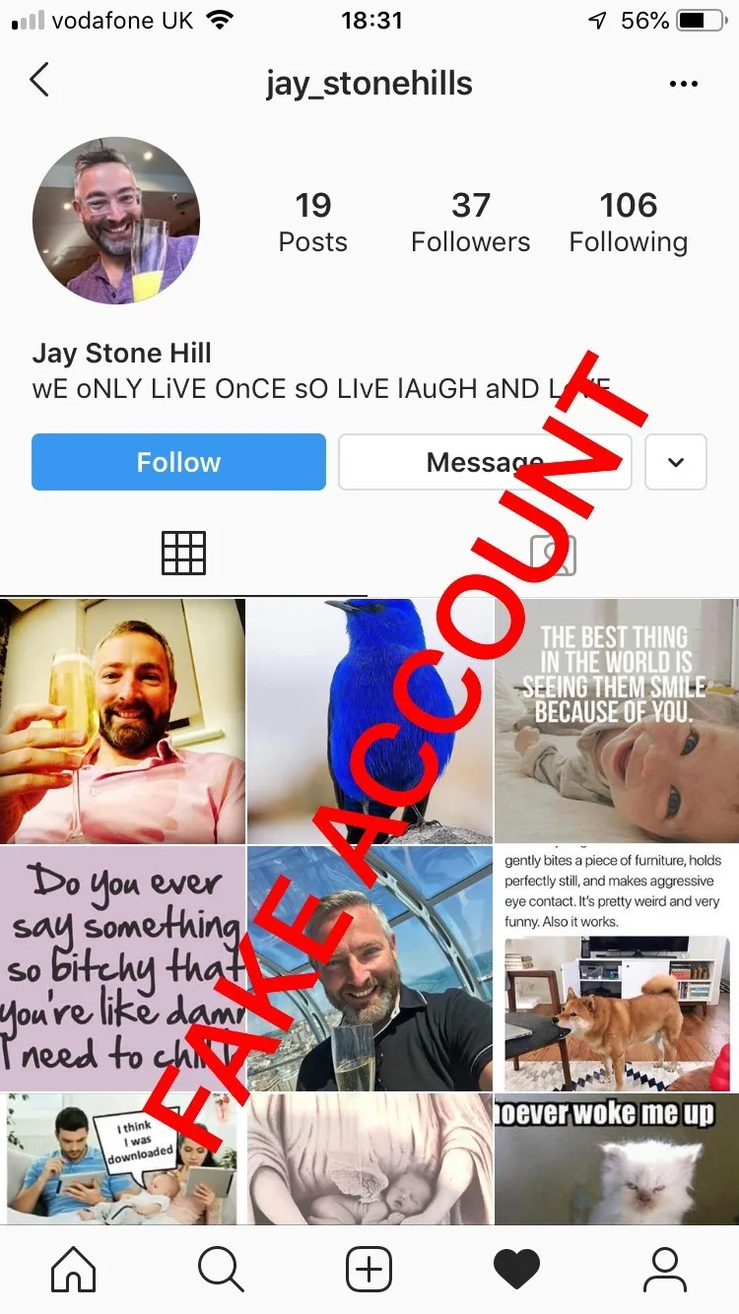The height and width of the screenshot is (1314, 739).
Task: View the 37 Followers list
Action: point(471,223)
